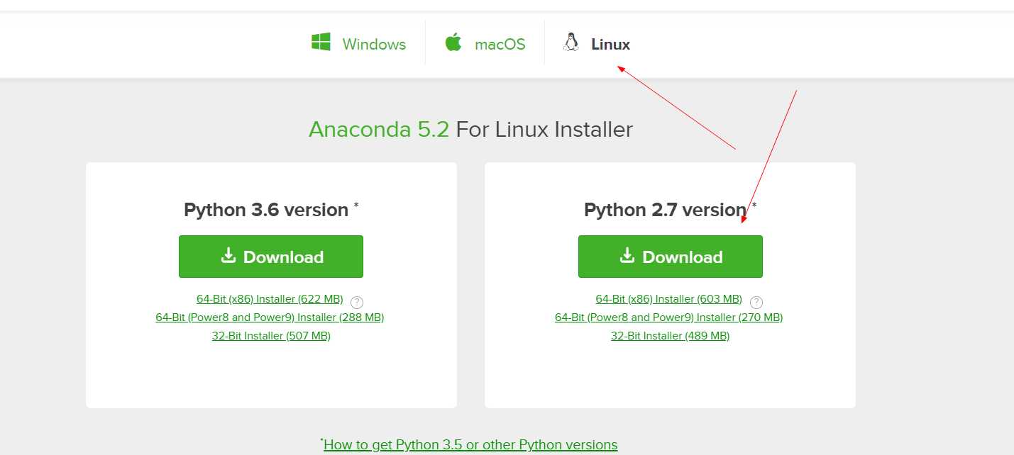Viewport: 1014px width, 455px height.
Task: Open How to get Python 3.5 link
Action: click(470, 445)
